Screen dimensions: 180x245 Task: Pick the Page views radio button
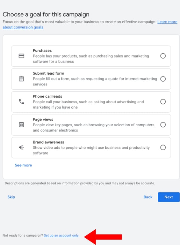pos(163,125)
